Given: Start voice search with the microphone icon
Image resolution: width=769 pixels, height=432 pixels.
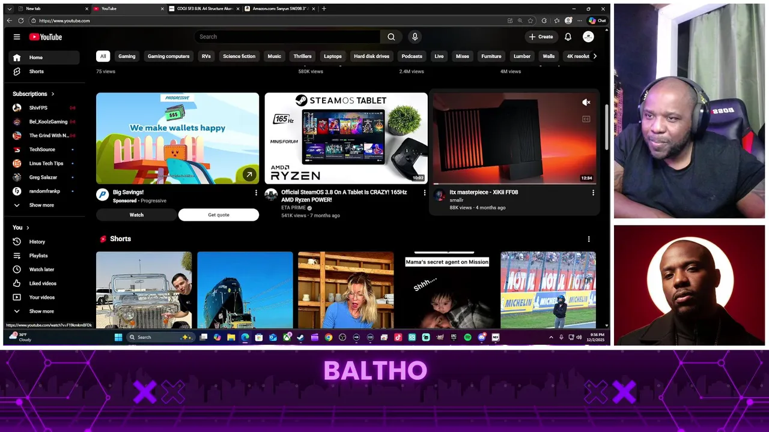Looking at the screenshot, I should click(415, 37).
